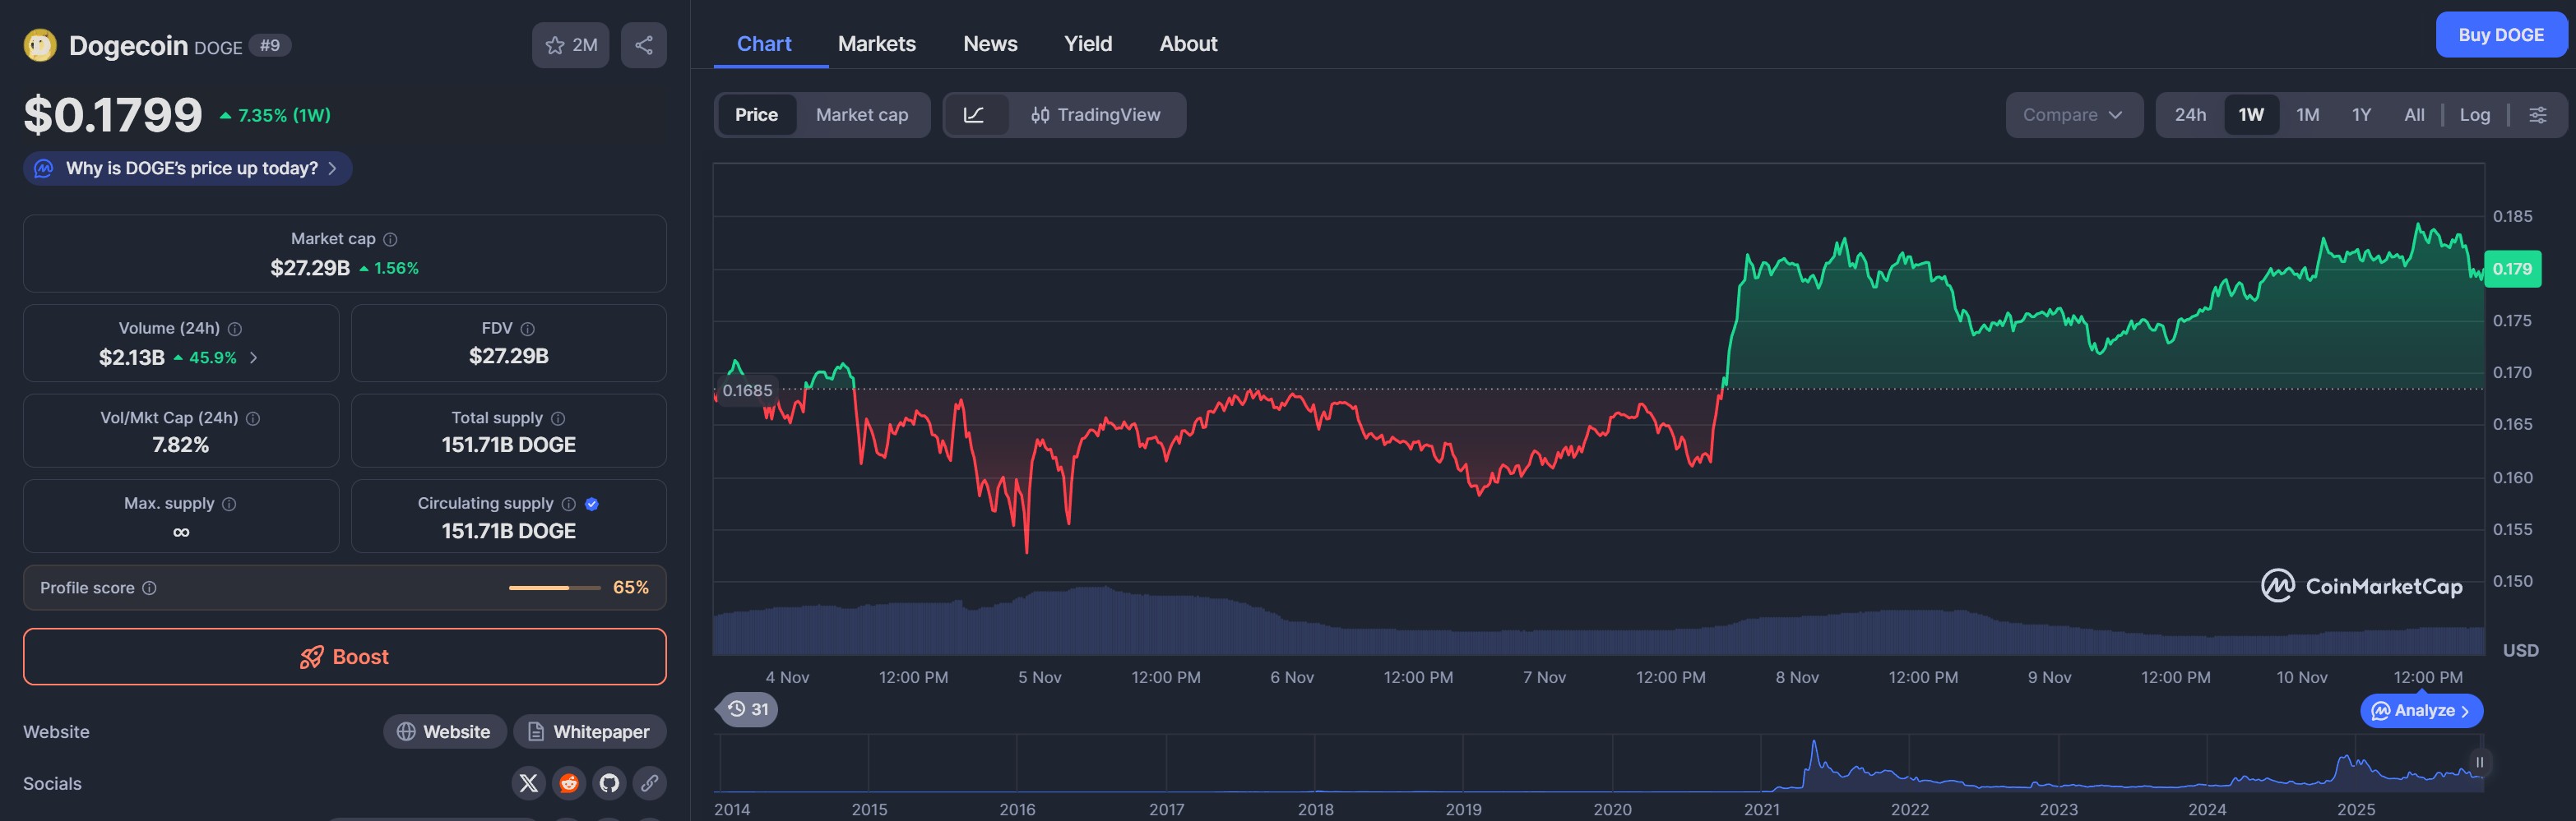
Task: Open the Reddit social link
Action: (x=569, y=783)
